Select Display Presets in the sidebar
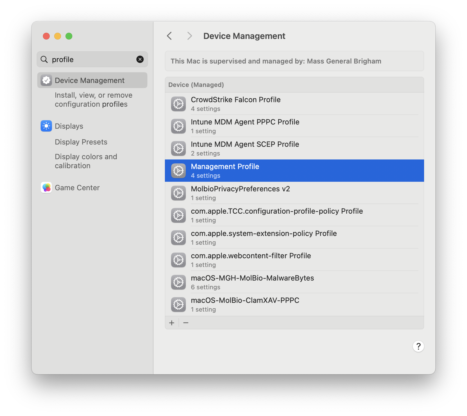467x416 pixels. coord(81,142)
